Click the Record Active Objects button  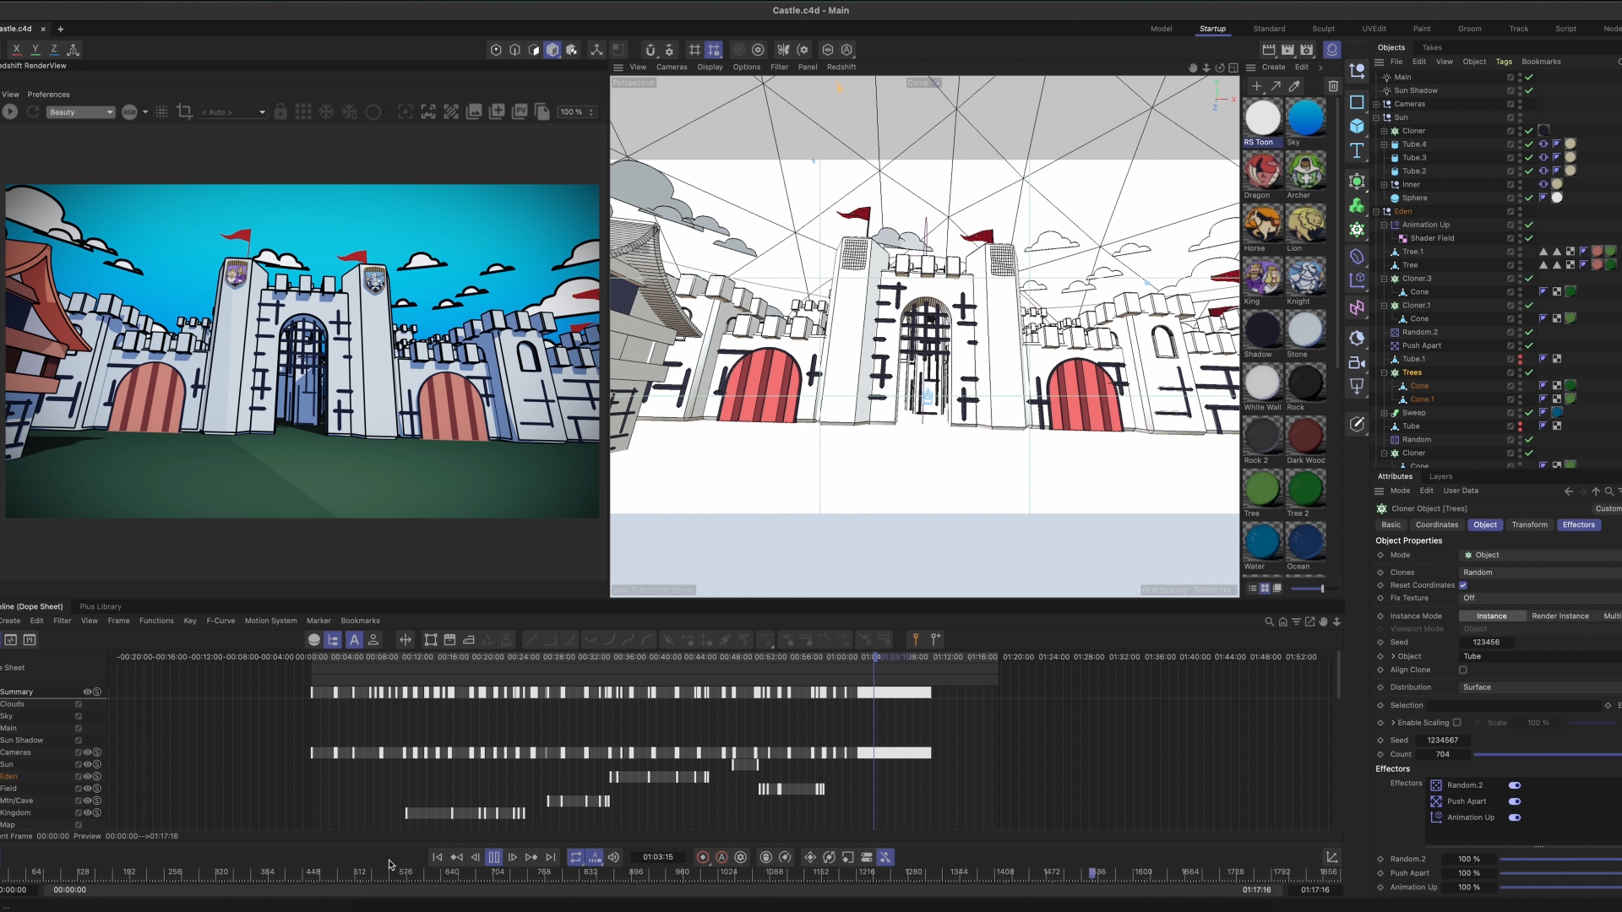coord(702,857)
